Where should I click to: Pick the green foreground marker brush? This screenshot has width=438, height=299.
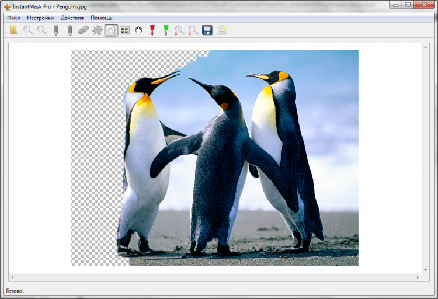tap(166, 30)
